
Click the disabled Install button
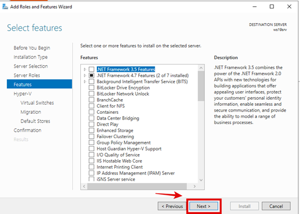pos(245,206)
